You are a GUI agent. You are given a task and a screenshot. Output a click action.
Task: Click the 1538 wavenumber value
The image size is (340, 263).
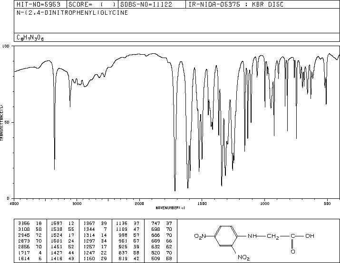point(57,229)
